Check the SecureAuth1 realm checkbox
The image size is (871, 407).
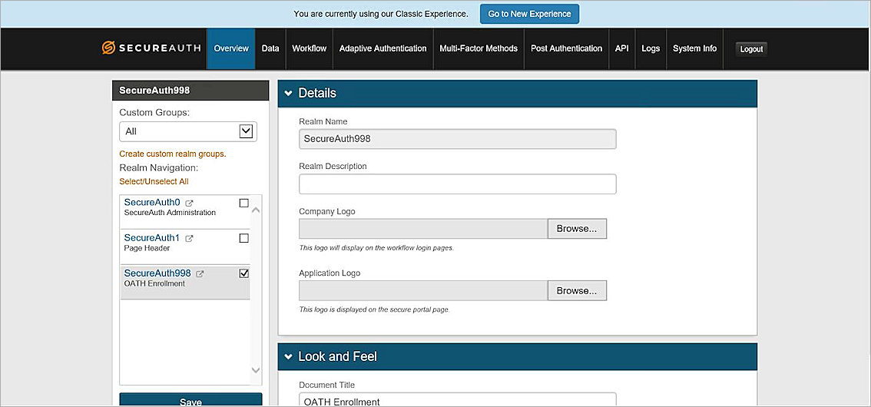[243, 238]
